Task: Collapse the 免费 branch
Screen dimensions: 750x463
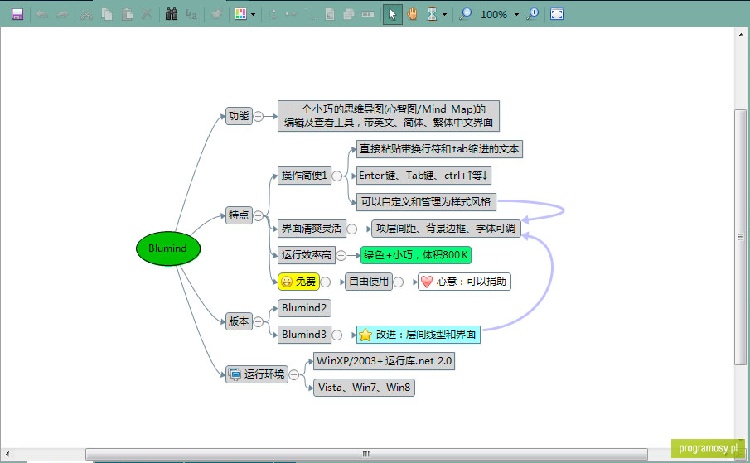Action: point(325,282)
